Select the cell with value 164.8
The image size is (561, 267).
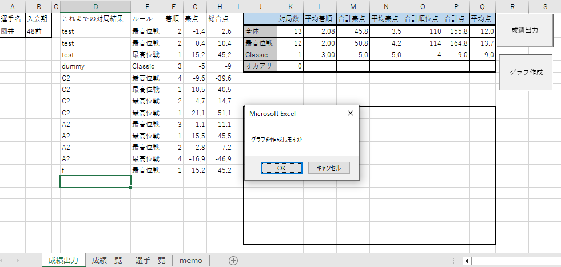(456, 43)
